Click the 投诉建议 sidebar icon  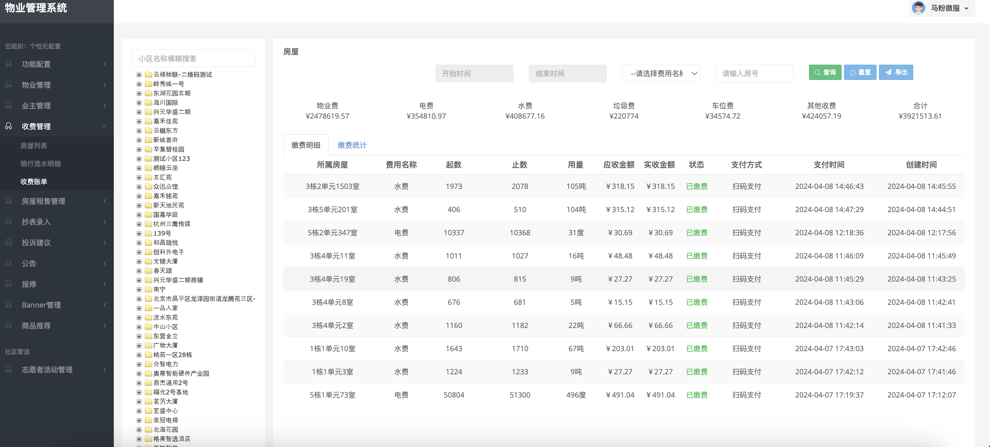pos(8,243)
